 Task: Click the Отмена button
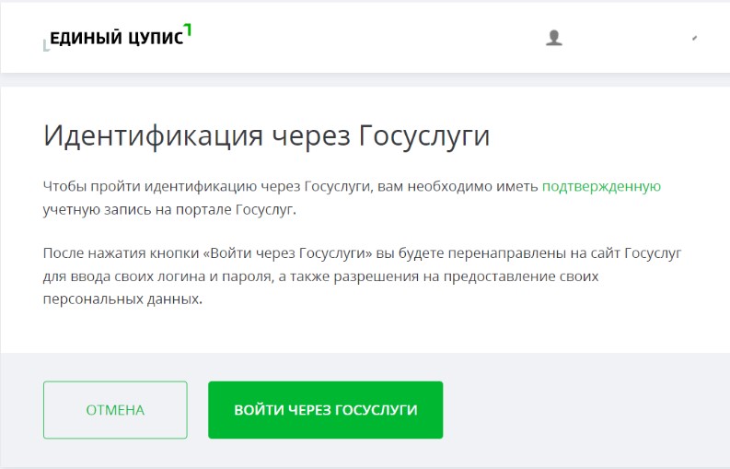tap(115, 410)
